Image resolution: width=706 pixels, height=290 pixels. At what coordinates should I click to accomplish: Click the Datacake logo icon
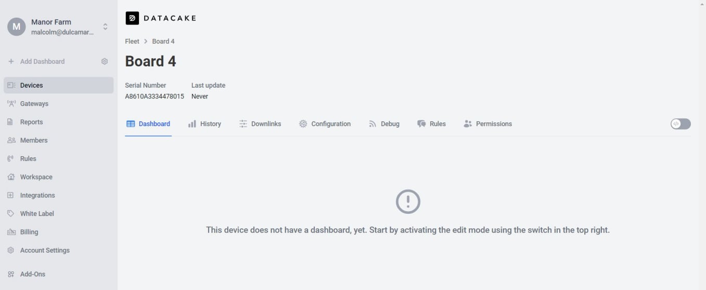coord(132,18)
